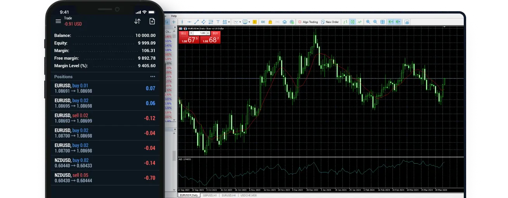The width and height of the screenshot is (508, 198).
Task: Open the Help menu
Action: coord(174,16)
